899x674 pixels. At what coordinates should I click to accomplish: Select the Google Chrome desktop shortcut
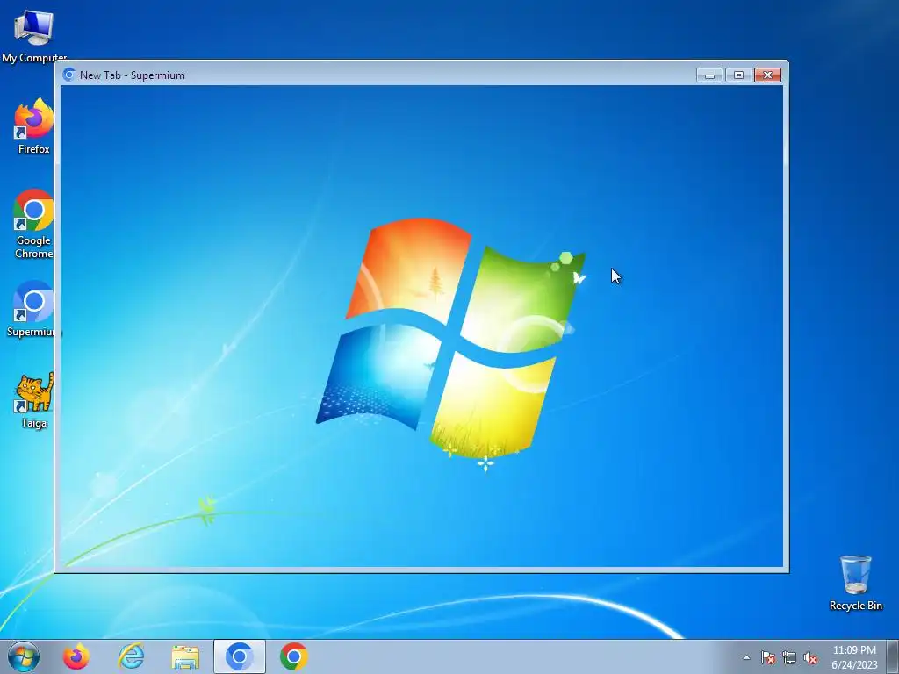pos(33,224)
